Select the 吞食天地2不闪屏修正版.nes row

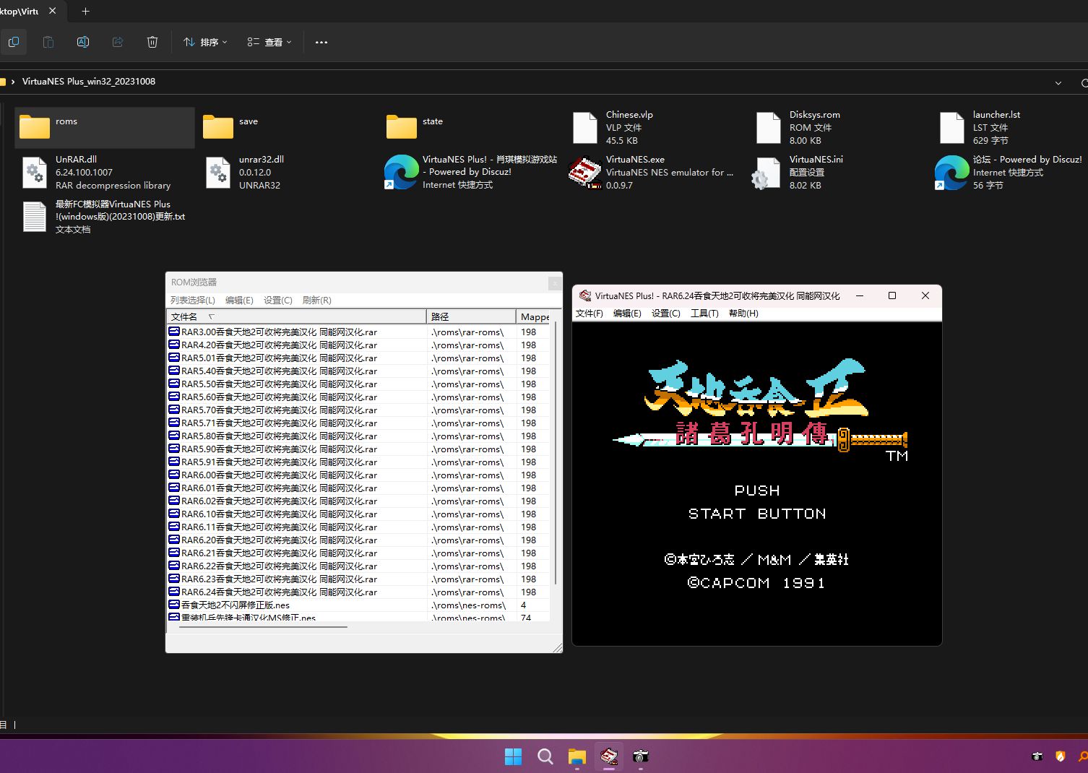358,605
